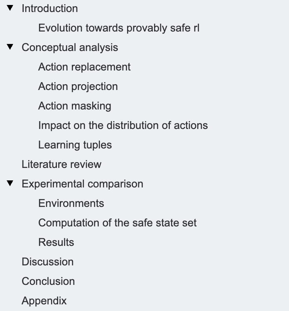Collapse the Experimental comparison disclosure triangle
This screenshot has width=289, height=311.
[x=10, y=183]
